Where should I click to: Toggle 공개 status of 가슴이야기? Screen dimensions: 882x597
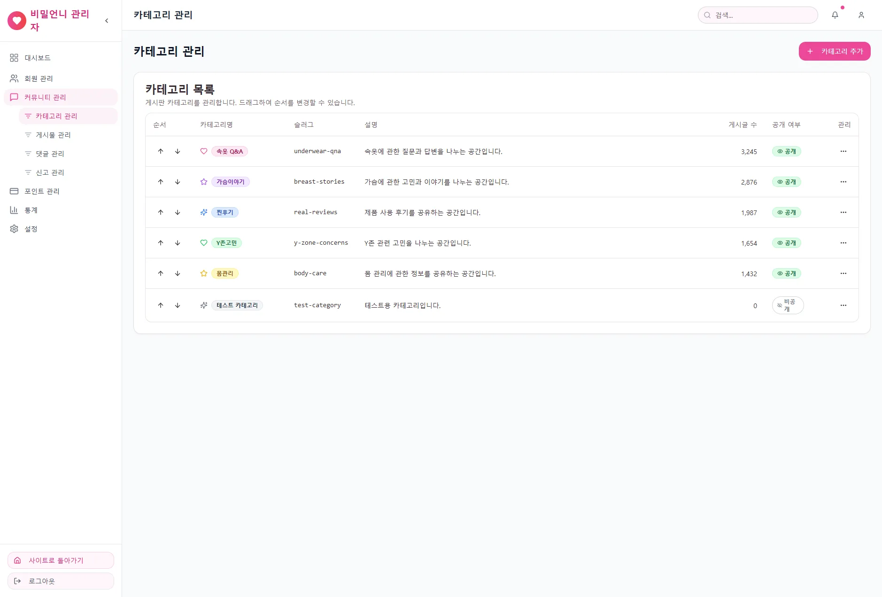[x=787, y=182]
